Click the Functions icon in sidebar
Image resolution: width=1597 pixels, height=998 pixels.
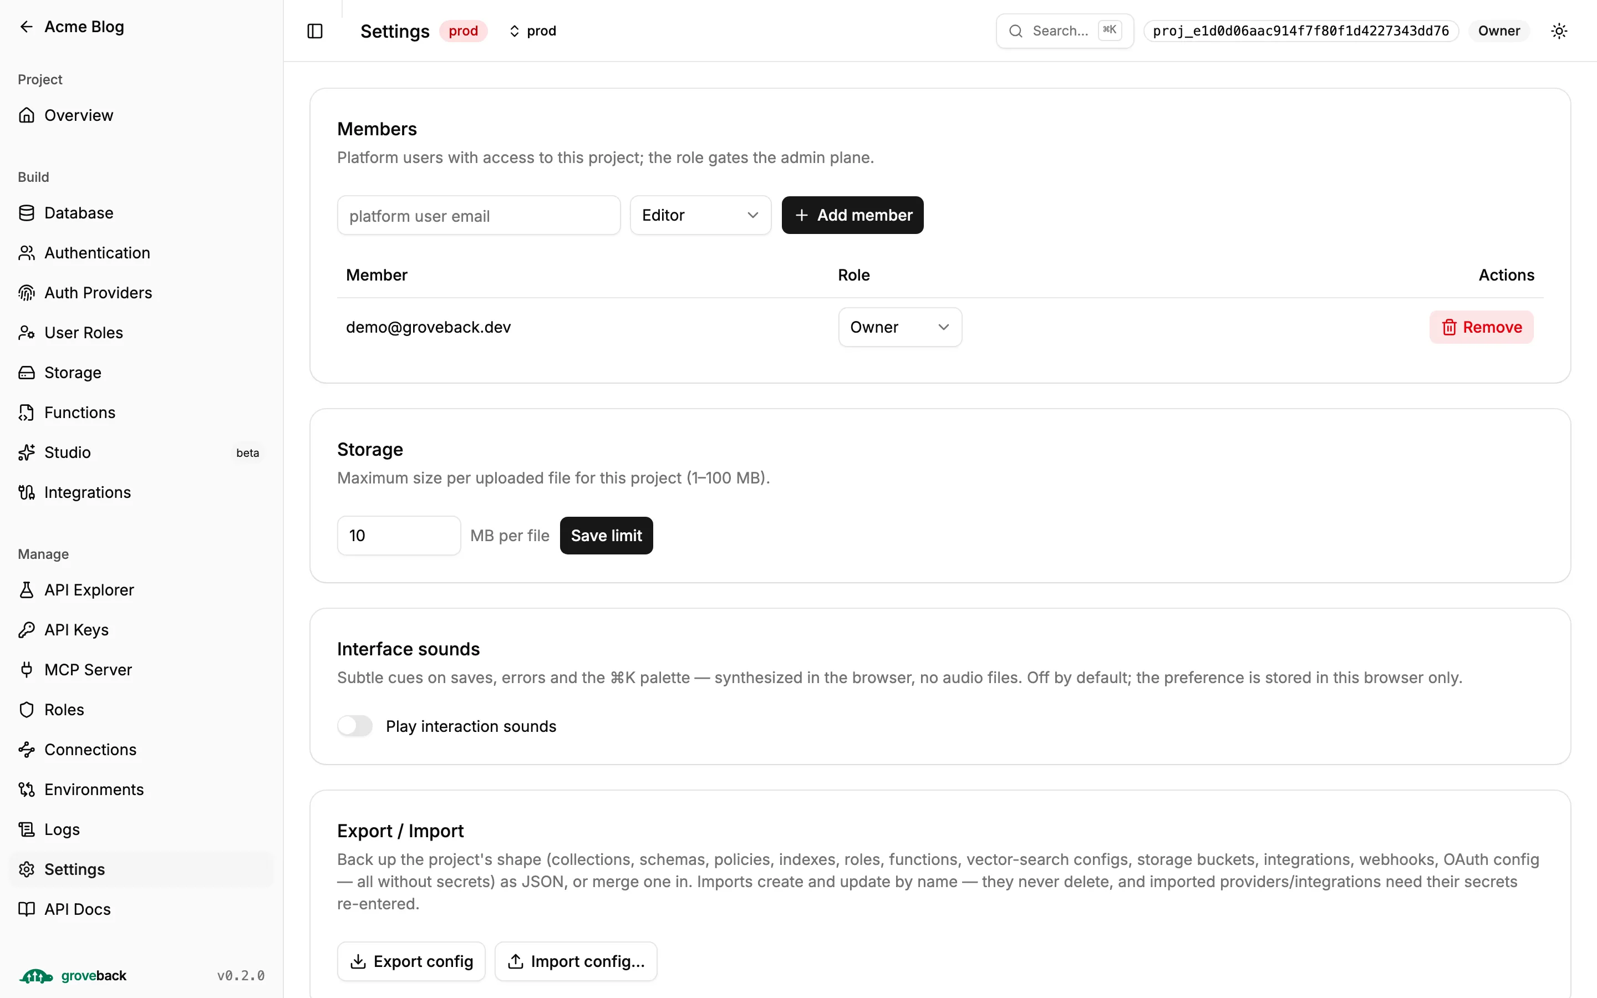click(x=27, y=413)
